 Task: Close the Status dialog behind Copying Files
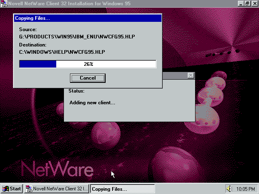coord(191,76)
